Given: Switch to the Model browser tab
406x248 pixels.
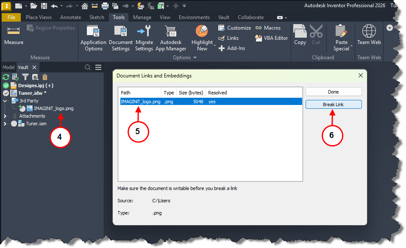Looking at the screenshot, I should tap(8, 67).
